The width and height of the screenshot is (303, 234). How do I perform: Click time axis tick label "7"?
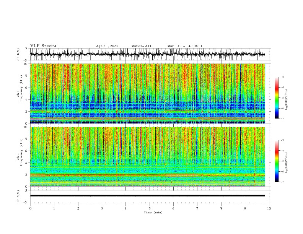[x=197, y=208]
